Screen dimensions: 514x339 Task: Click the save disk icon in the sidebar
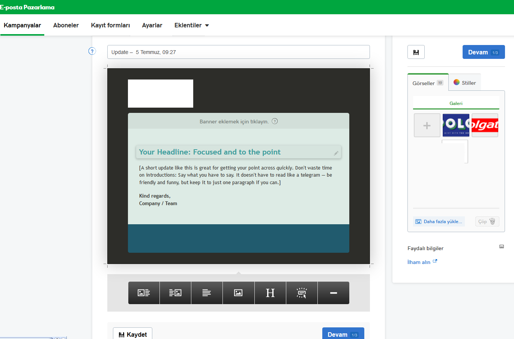point(416,52)
